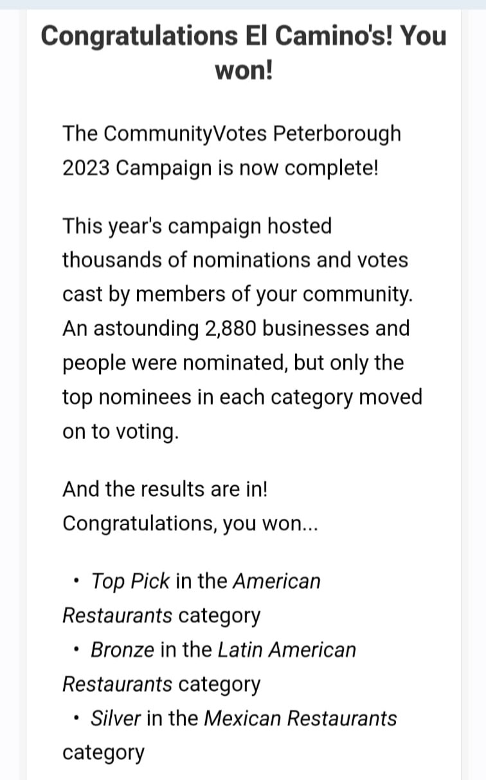Screen dimensions: 486x780
Task: Click the "cast by members of your community." line
Action: (237, 295)
